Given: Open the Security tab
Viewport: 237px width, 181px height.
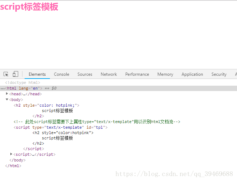Looking at the screenshot, I should 219,74.
